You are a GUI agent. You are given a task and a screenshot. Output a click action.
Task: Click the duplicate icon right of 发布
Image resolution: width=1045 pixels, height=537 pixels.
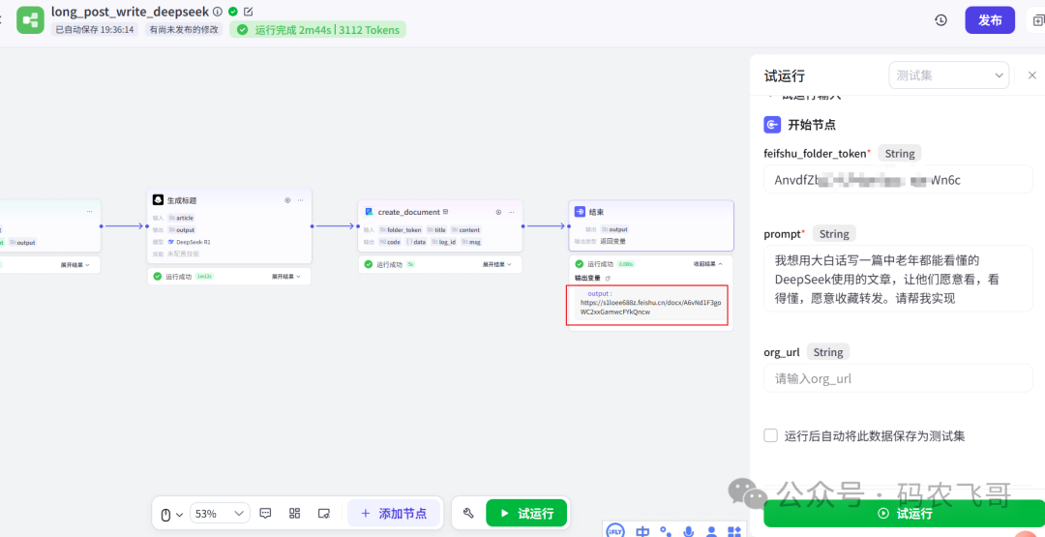pos(1038,20)
